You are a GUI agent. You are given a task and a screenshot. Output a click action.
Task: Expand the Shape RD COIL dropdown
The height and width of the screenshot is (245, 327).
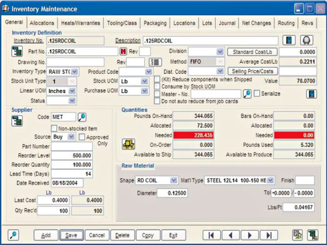(x=173, y=180)
